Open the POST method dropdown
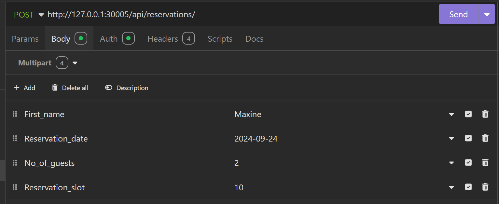Image resolution: width=499 pixels, height=204 pixels. tap(29, 15)
